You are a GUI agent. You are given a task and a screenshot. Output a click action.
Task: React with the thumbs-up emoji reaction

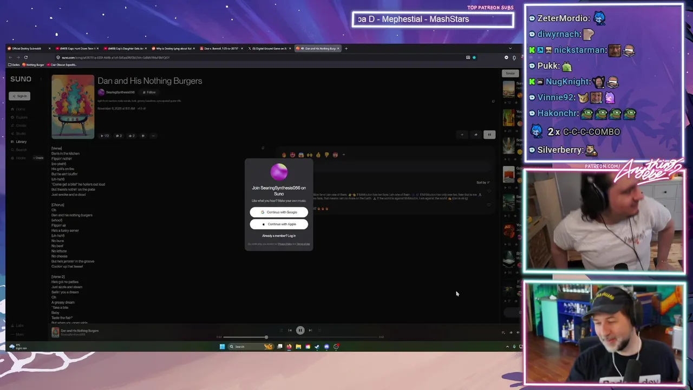(x=318, y=155)
